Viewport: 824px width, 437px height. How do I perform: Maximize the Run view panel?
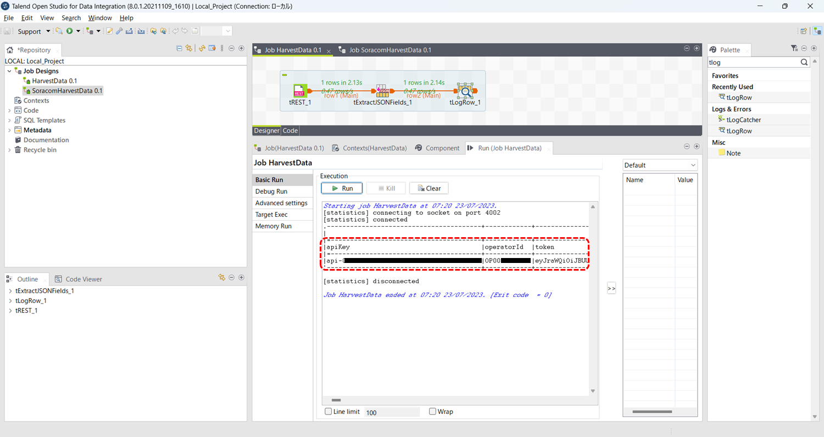(697, 147)
